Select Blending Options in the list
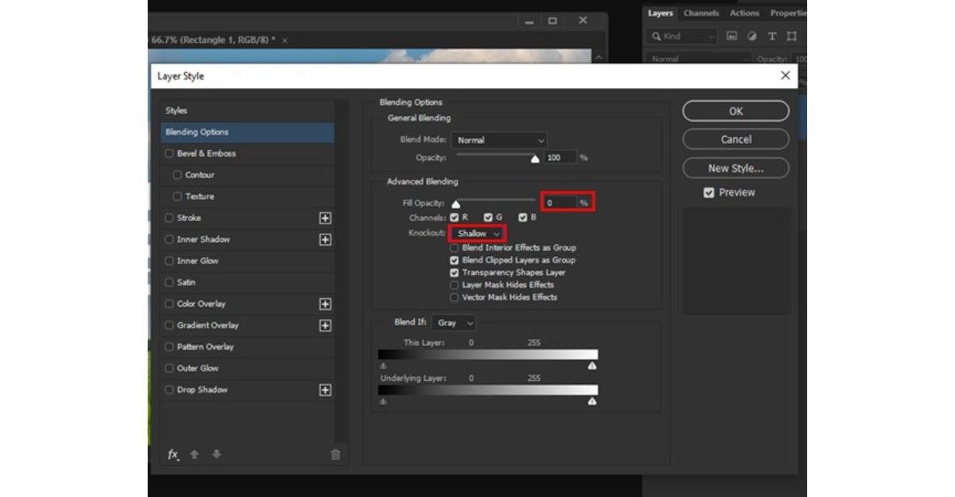Screen dimensions: 955x497 click(248, 132)
